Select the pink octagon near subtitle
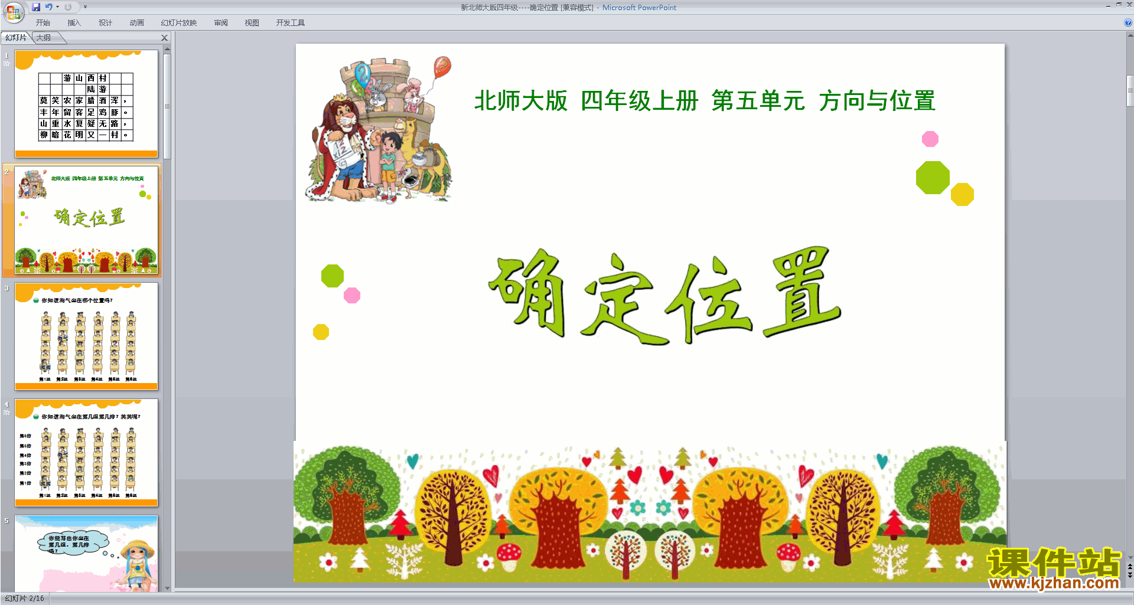 click(930, 139)
